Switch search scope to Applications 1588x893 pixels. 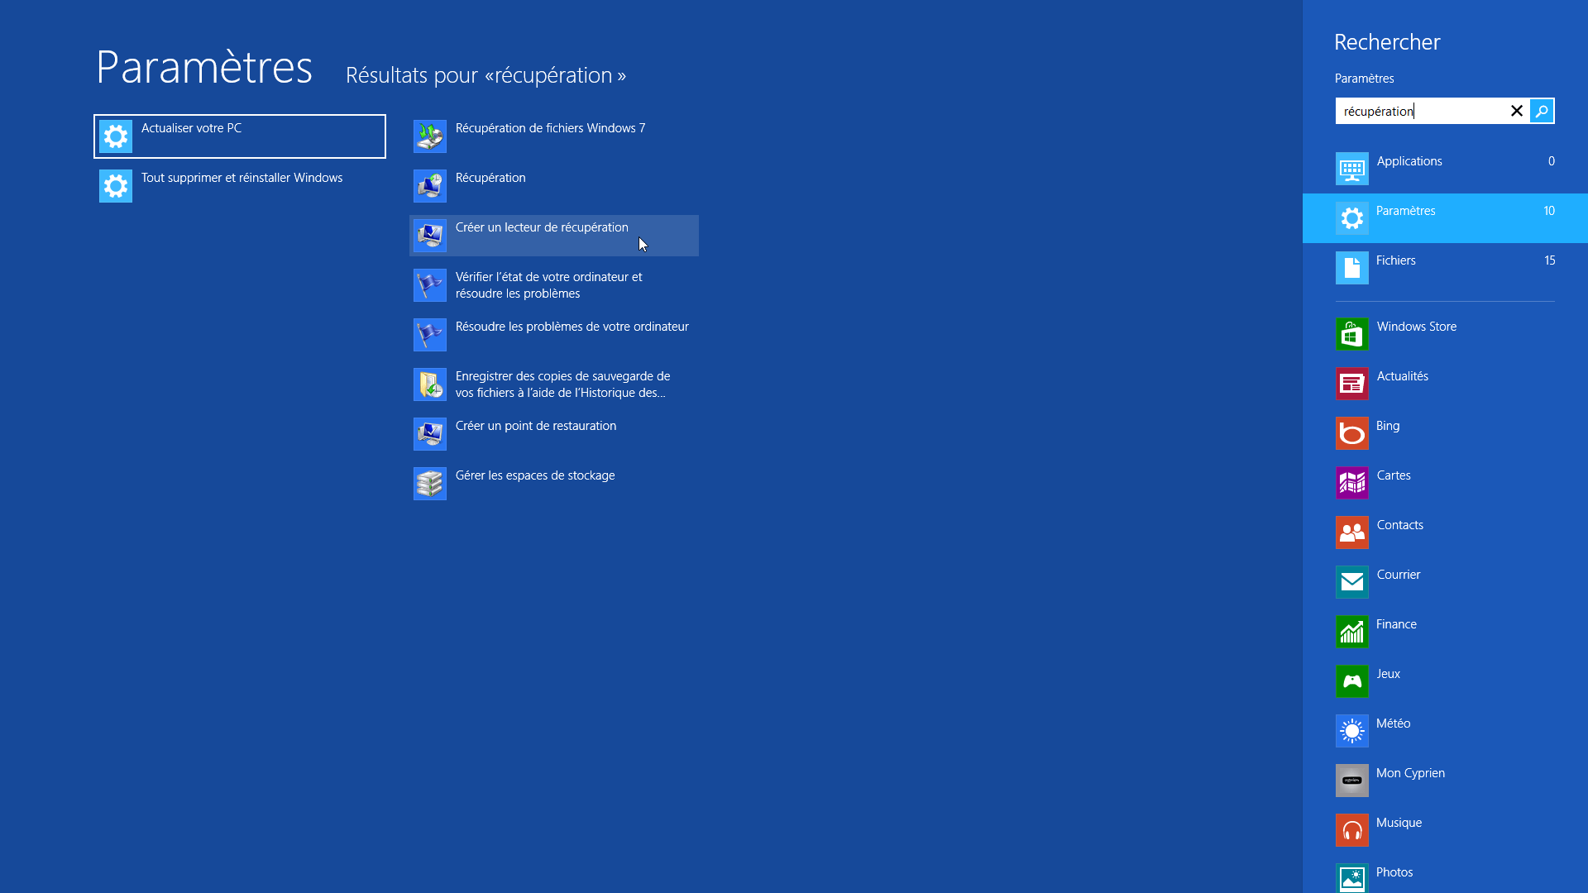click(x=1445, y=169)
